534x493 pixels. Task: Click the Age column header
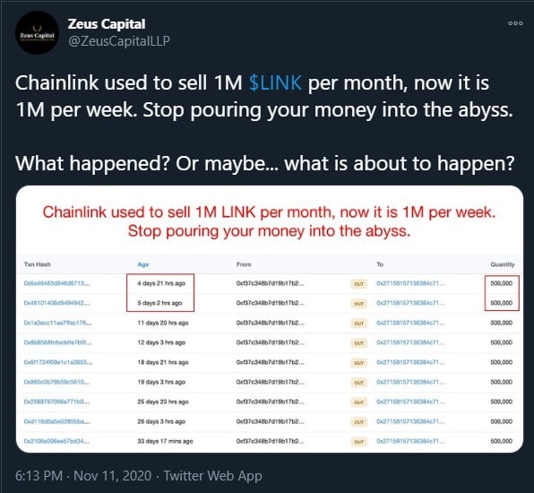coord(143,264)
